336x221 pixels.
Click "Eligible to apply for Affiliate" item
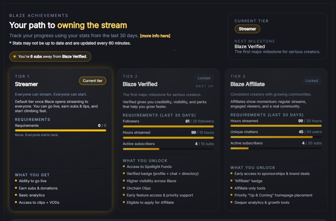[150, 202]
